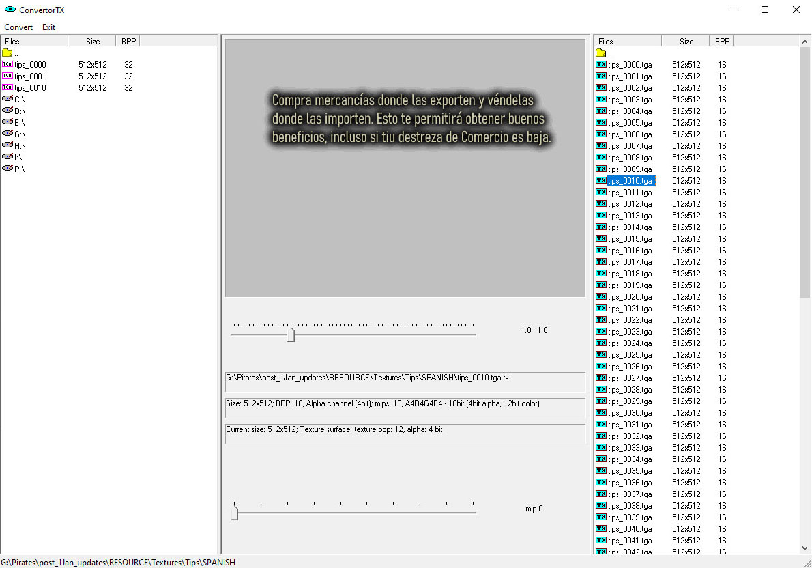Image resolution: width=812 pixels, height=568 pixels.
Task: Select tips_0033.tga in right file list
Action: tap(630, 448)
